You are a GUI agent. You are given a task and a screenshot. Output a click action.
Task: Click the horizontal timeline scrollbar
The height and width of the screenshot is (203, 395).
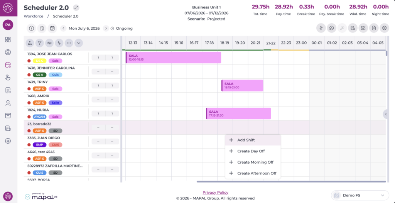coord(291,181)
